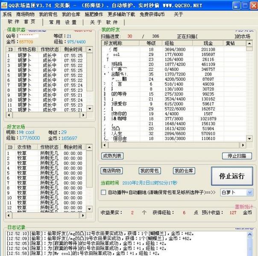Select friend row with experience 3694/3800

(174, 49)
